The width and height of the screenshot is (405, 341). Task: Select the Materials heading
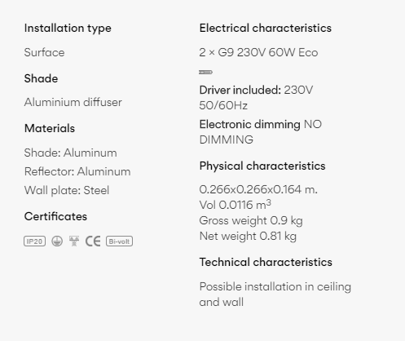pyautogui.click(x=50, y=128)
